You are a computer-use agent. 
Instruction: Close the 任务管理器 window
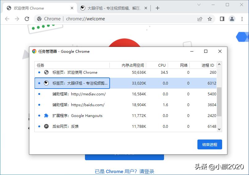[x=220, y=51]
